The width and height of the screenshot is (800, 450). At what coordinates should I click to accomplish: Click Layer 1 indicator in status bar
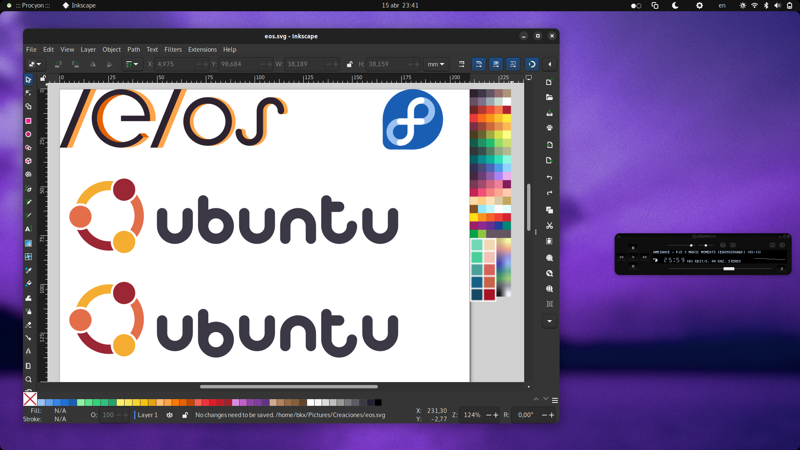pos(147,415)
